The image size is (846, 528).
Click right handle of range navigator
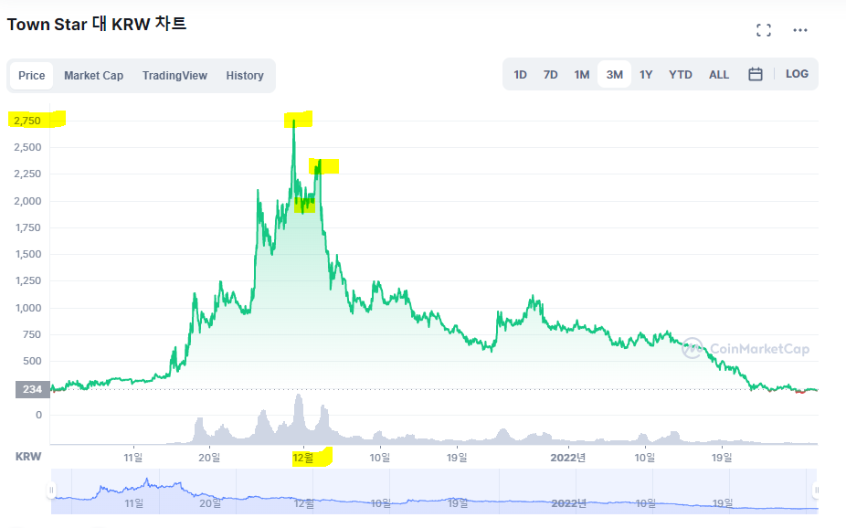pyautogui.click(x=817, y=491)
